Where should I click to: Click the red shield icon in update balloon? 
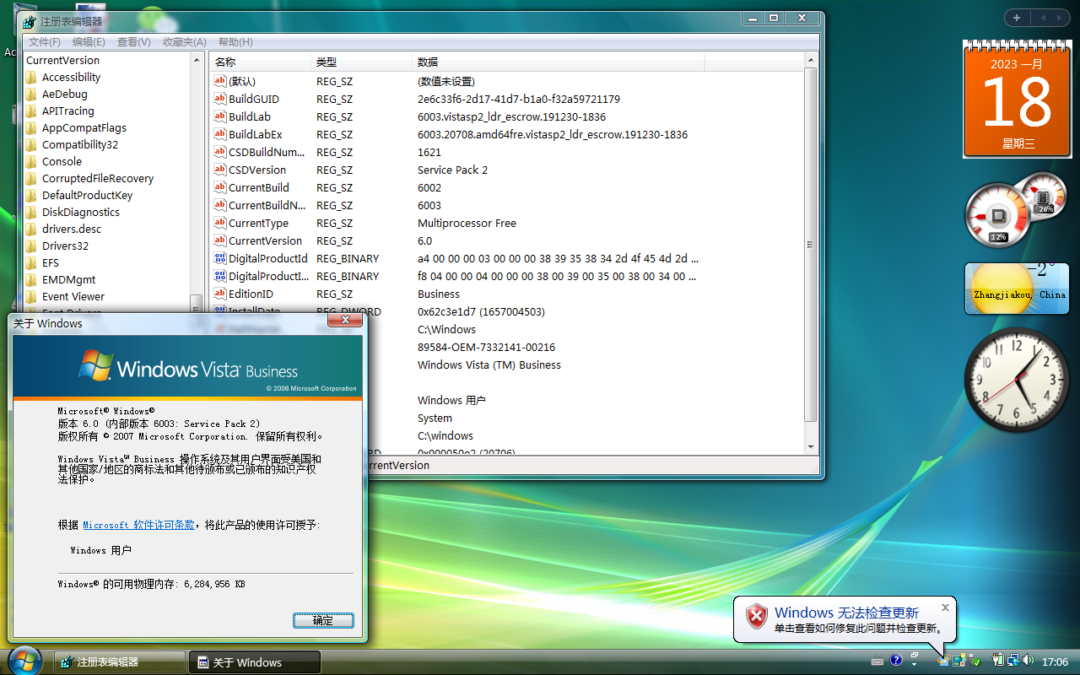[757, 617]
